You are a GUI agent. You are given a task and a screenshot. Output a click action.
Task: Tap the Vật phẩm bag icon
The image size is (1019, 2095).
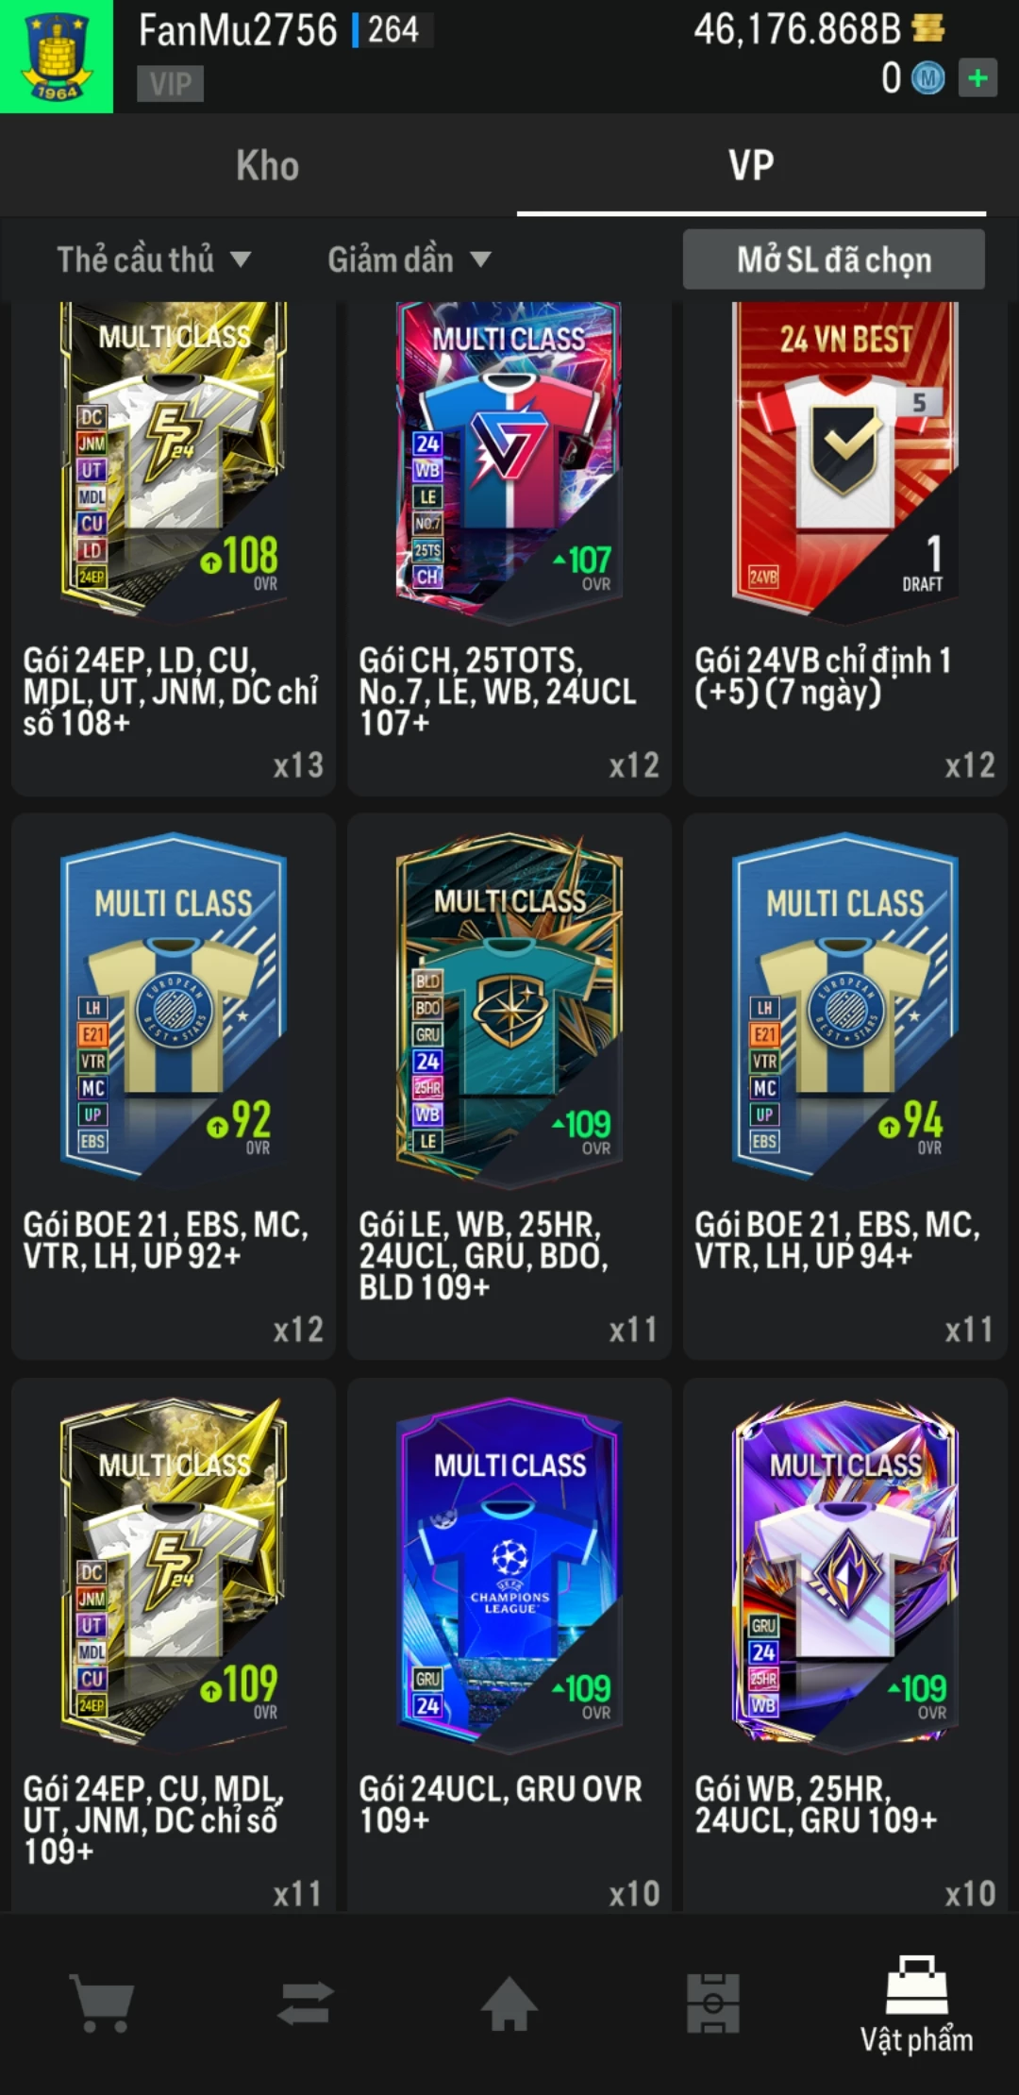[x=916, y=1985]
